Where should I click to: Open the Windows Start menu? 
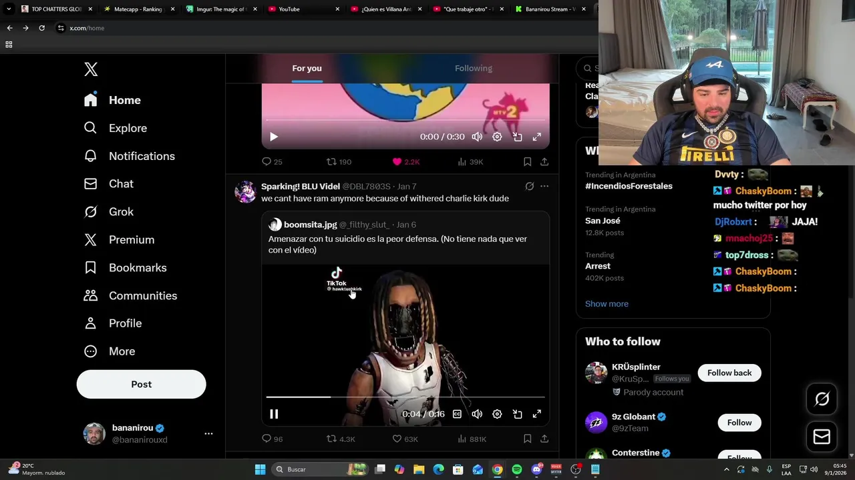tap(260, 469)
